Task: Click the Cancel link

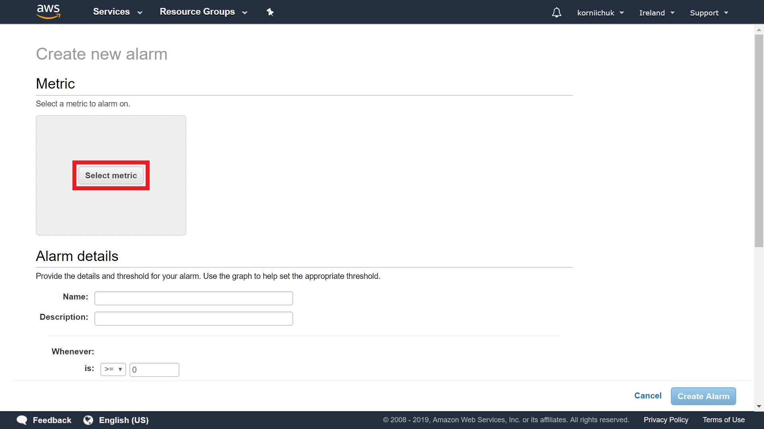Action: 647,396
